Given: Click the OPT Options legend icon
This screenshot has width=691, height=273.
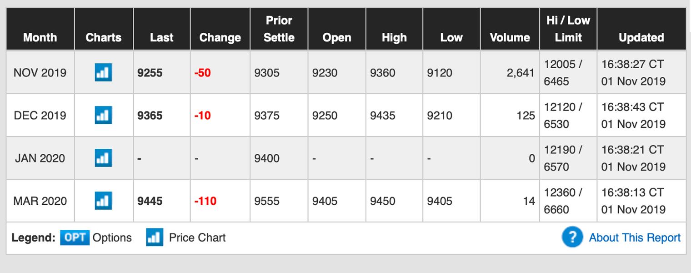Looking at the screenshot, I should click(x=75, y=238).
